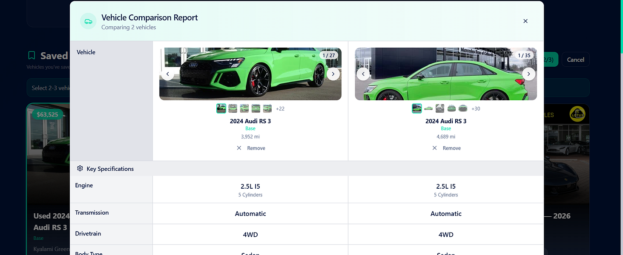This screenshot has height=255, width=623.
Task: Select fourth thumbnail under 4,689 mi Audi
Action: tap(451, 108)
